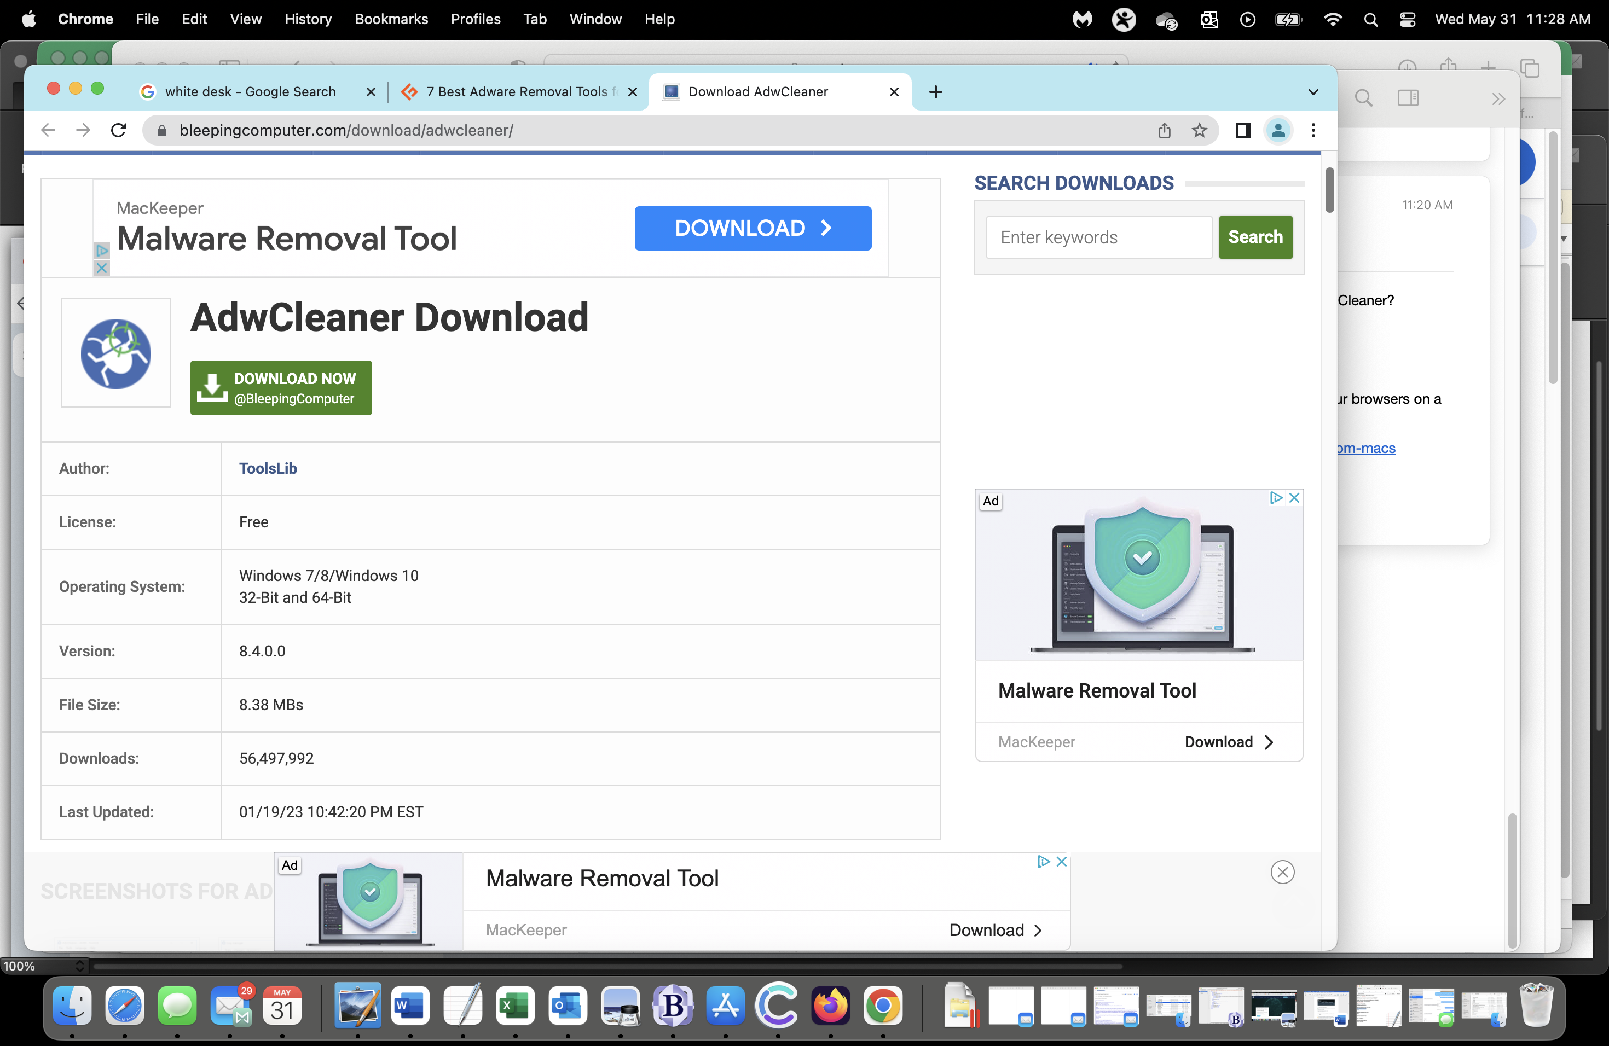Click Chrome's forward arrow
The width and height of the screenshot is (1609, 1046).
pyautogui.click(x=83, y=130)
